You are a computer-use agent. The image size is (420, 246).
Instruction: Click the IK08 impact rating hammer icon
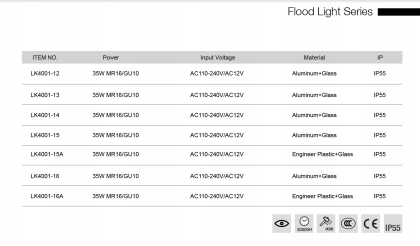pyautogui.click(x=325, y=224)
